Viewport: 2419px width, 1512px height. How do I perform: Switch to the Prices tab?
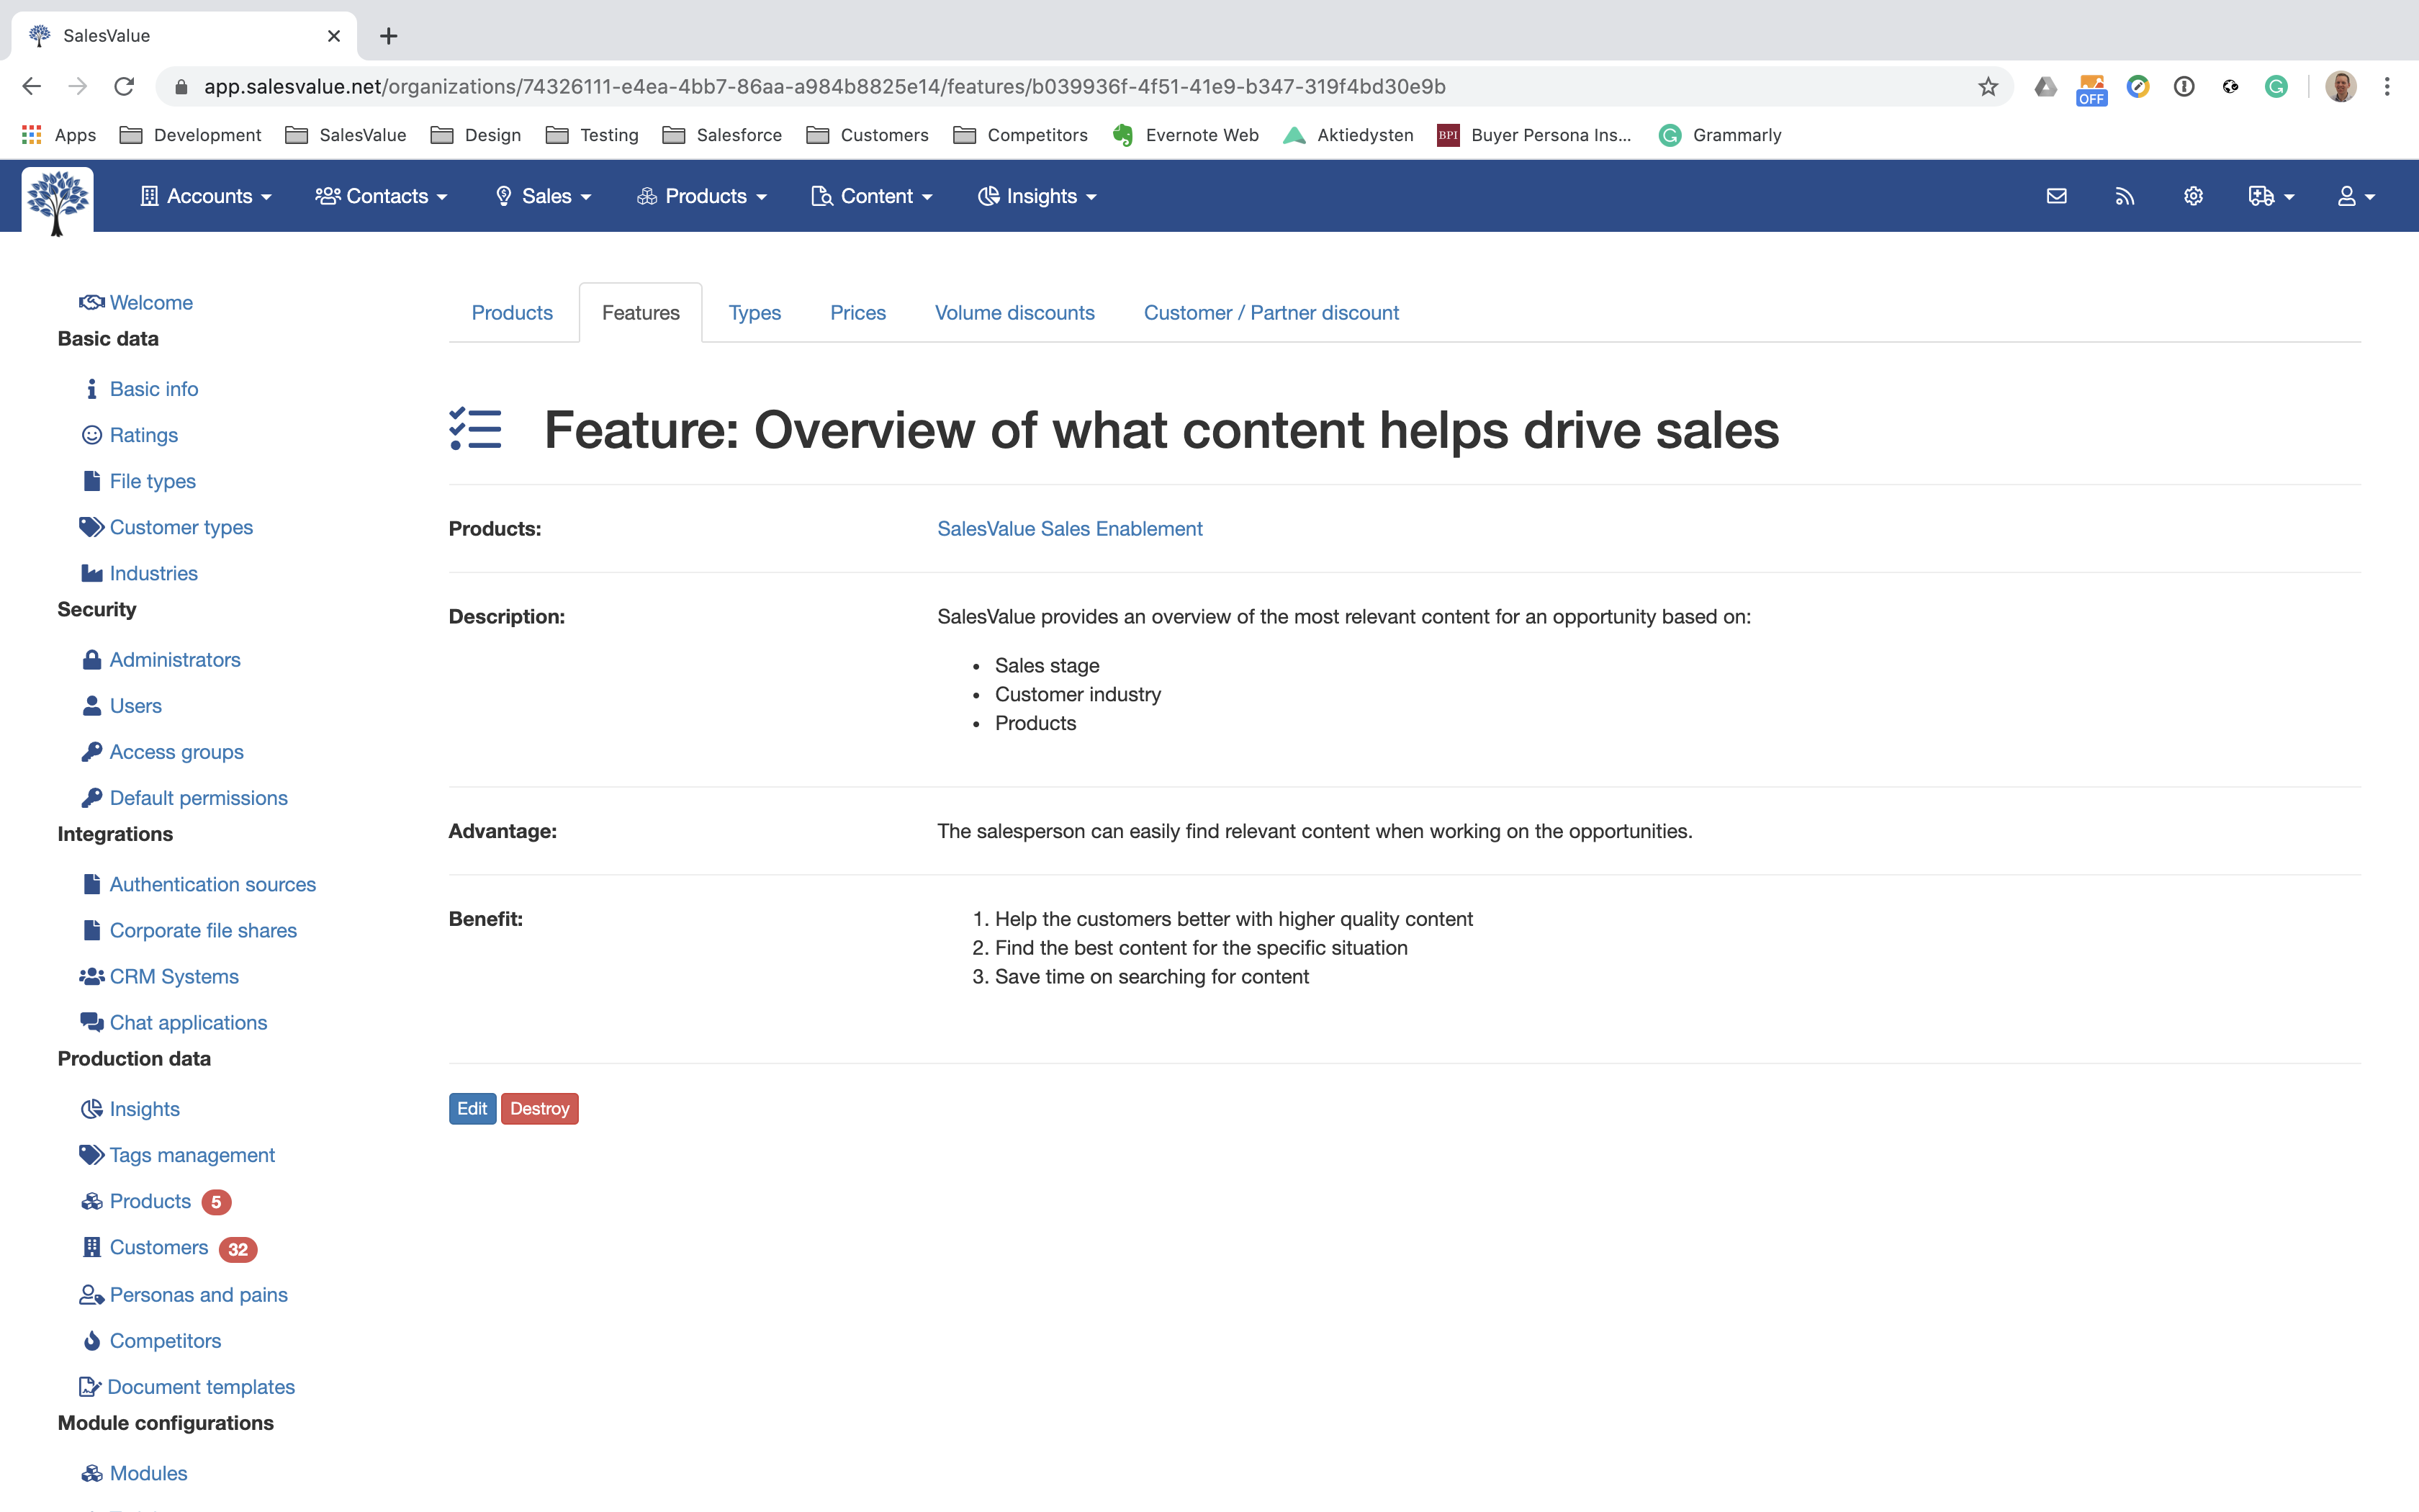tap(857, 313)
